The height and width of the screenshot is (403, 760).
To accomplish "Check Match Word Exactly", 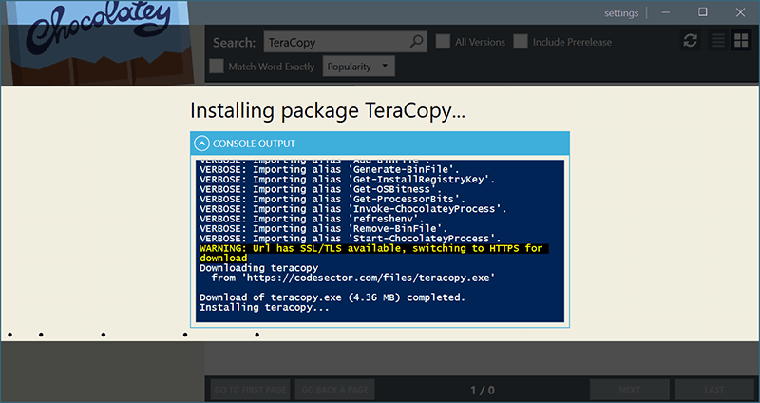I will (217, 67).
